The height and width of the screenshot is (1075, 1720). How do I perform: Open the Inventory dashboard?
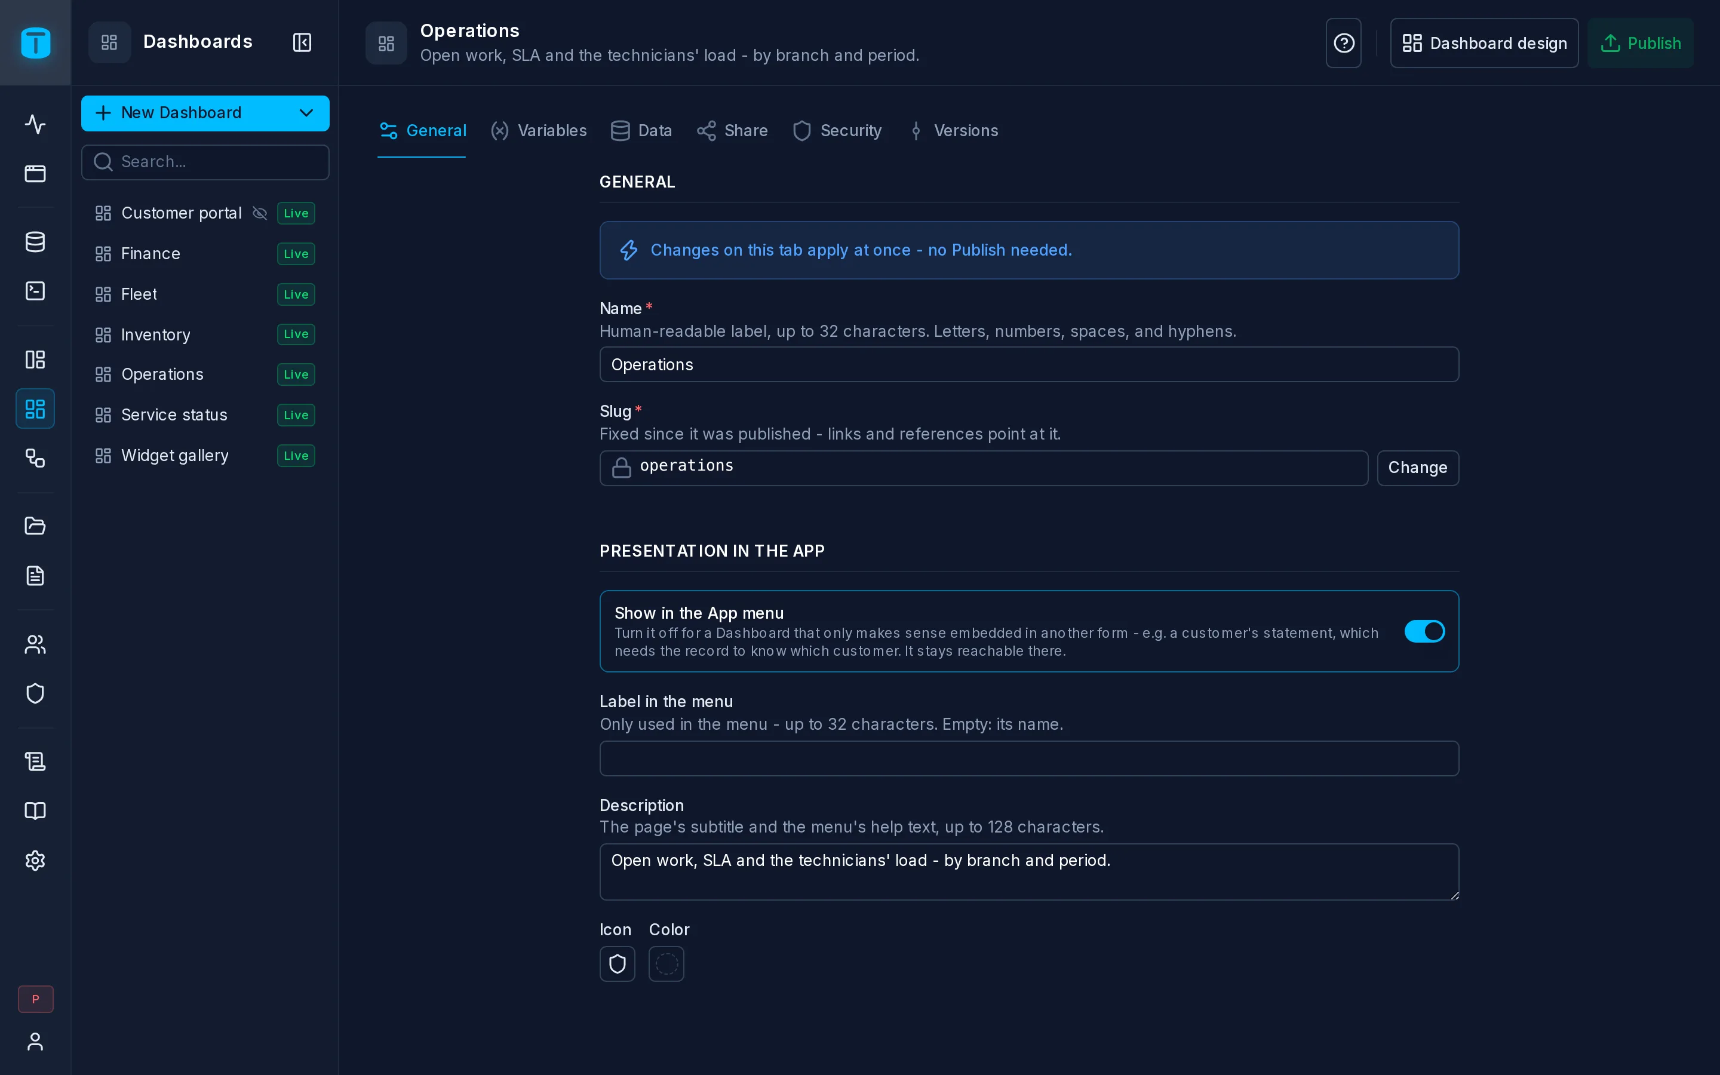(x=205, y=334)
